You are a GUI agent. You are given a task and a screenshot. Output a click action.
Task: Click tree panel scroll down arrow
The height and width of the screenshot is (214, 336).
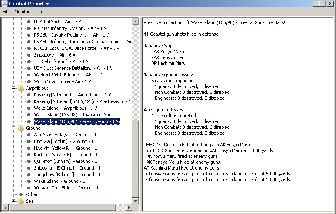pos(136,201)
